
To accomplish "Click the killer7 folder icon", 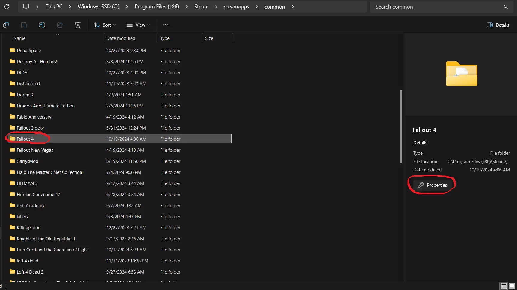I will (x=12, y=216).
